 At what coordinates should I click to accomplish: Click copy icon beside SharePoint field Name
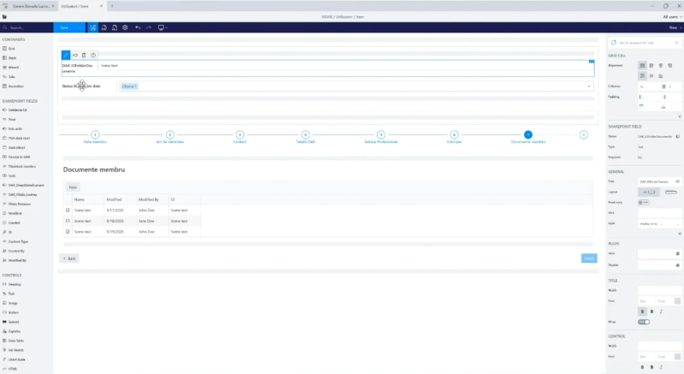(677, 137)
